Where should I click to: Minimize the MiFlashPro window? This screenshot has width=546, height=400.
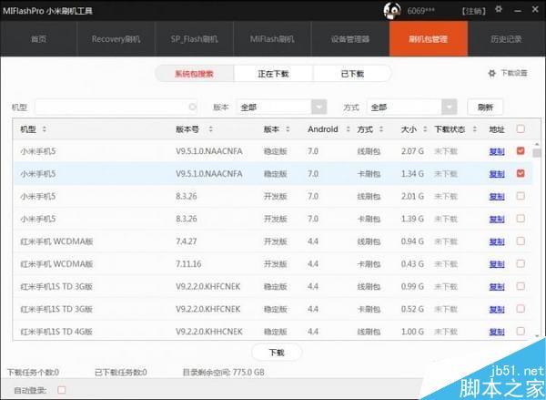point(518,10)
